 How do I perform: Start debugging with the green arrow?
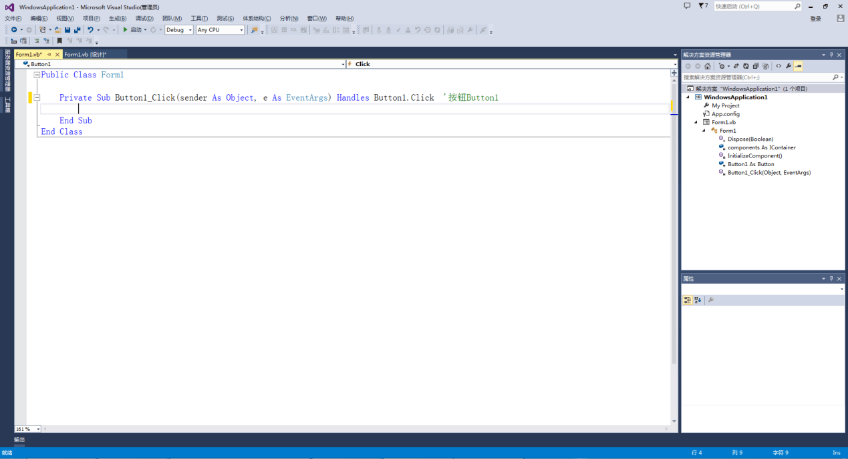coord(125,30)
